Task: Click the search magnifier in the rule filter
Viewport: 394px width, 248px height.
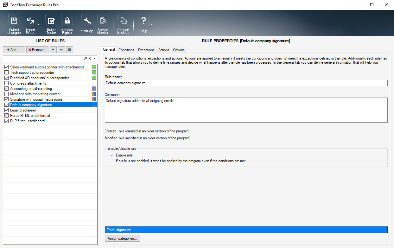Action: 86,59
